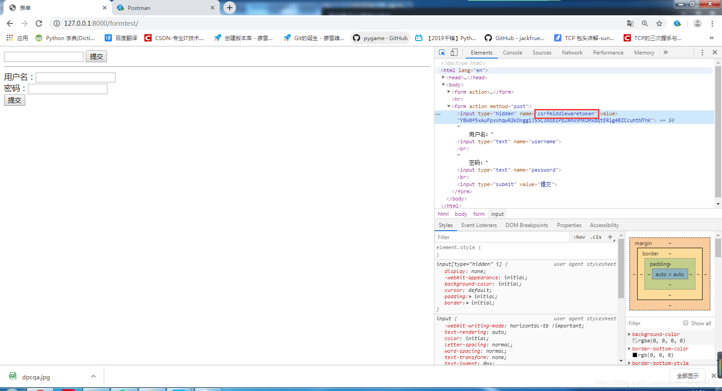
Task: Select the Elements tab
Action: tap(481, 53)
